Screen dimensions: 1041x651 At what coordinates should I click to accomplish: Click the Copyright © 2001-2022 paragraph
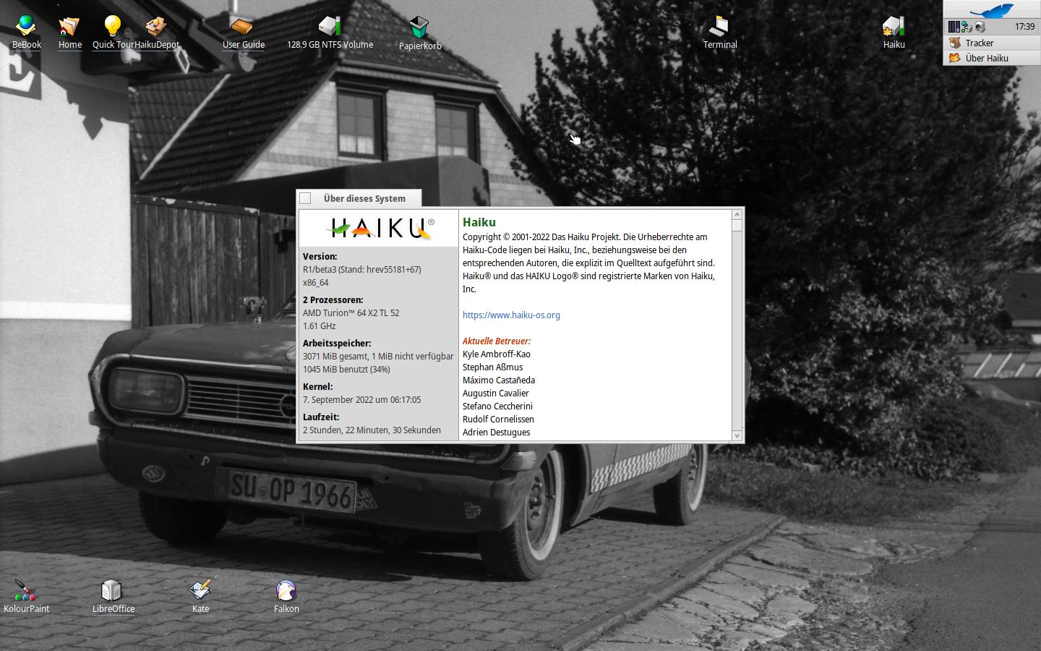pyautogui.click(x=589, y=263)
